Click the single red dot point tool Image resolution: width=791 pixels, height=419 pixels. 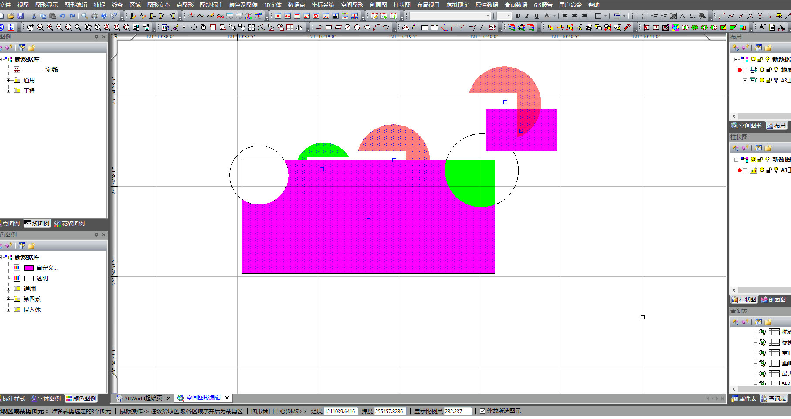coord(278,16)
